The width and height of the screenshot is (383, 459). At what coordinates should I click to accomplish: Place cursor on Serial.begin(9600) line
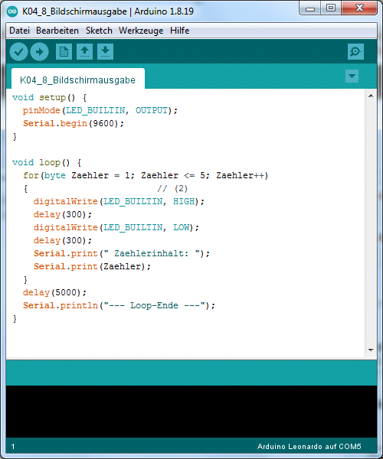tap(74, 123)
